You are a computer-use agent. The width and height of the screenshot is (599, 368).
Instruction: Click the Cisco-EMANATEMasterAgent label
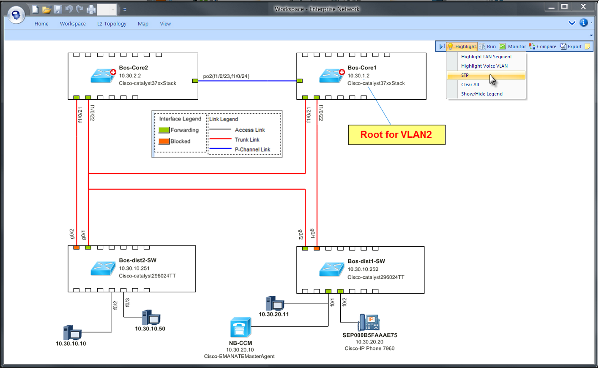point(239,356)
